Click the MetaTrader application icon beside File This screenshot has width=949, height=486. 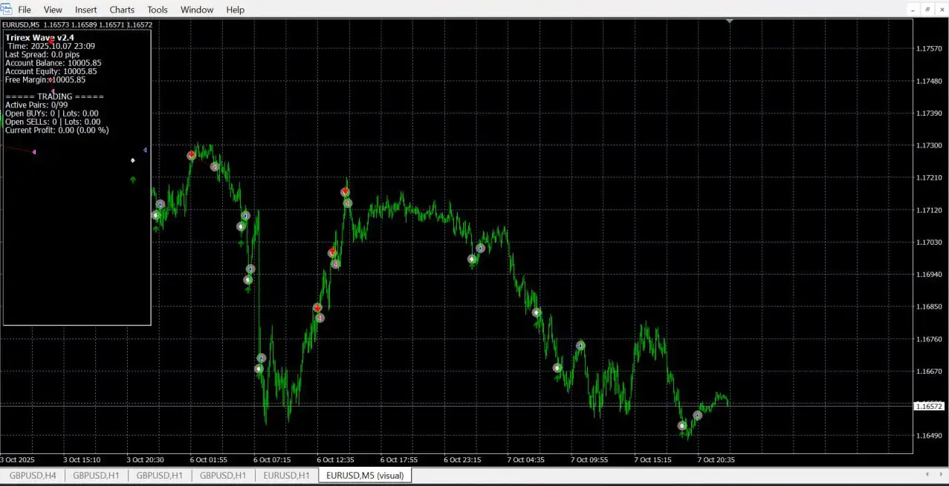(7, 10)
